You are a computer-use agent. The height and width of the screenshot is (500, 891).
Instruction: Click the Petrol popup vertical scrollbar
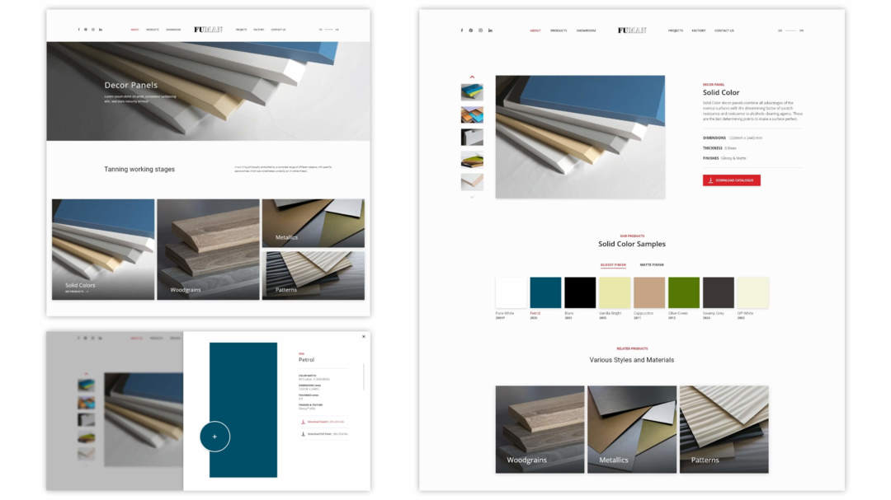point(364,376)
